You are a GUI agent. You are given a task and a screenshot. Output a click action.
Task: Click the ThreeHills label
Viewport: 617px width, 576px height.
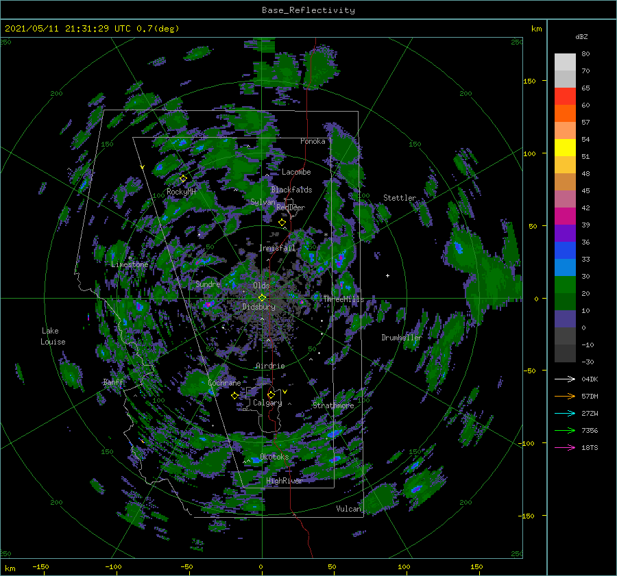343,299
